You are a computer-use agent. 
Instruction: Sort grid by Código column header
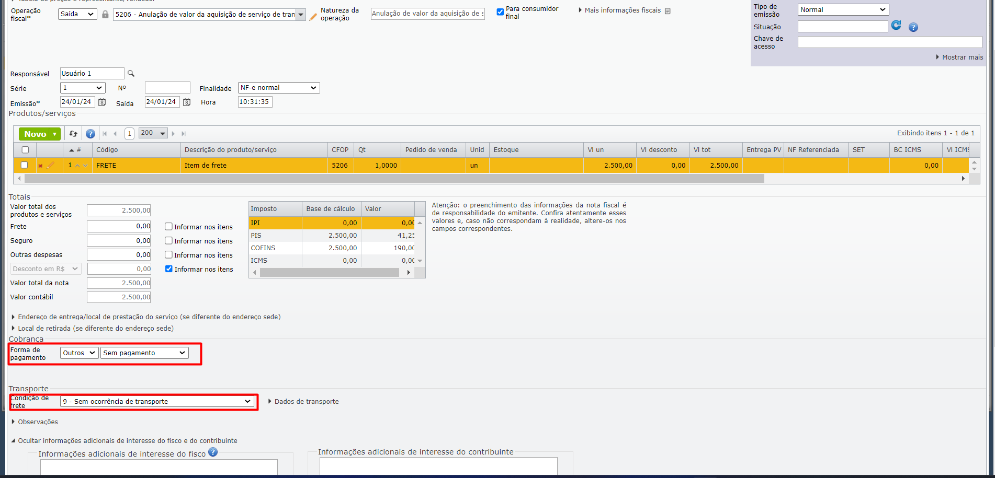(136, 150)
